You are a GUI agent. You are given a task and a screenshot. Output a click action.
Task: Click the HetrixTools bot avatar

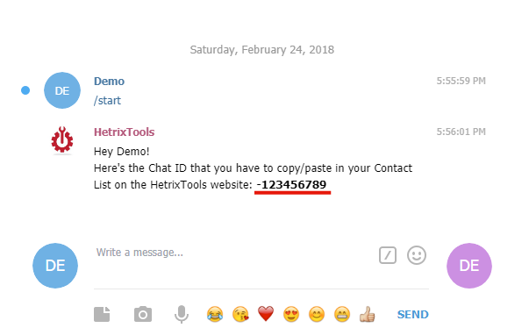62,139
